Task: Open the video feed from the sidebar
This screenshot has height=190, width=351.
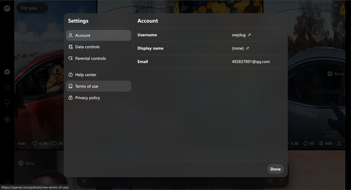Action: pos(7,72)
